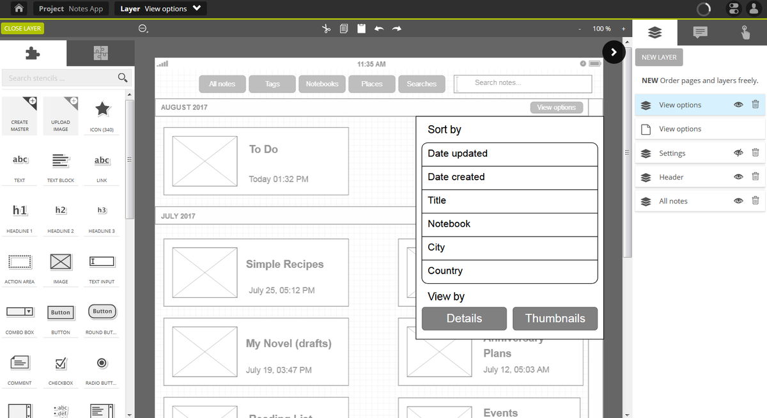Select the Radio Button stencil

(102, 369)
